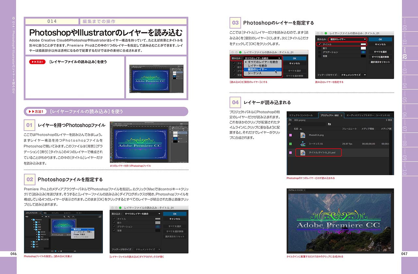This screenshot has height=274, width=418.
Task: Choose 読み込み from the context menu
Action: (x=77, y=230)
